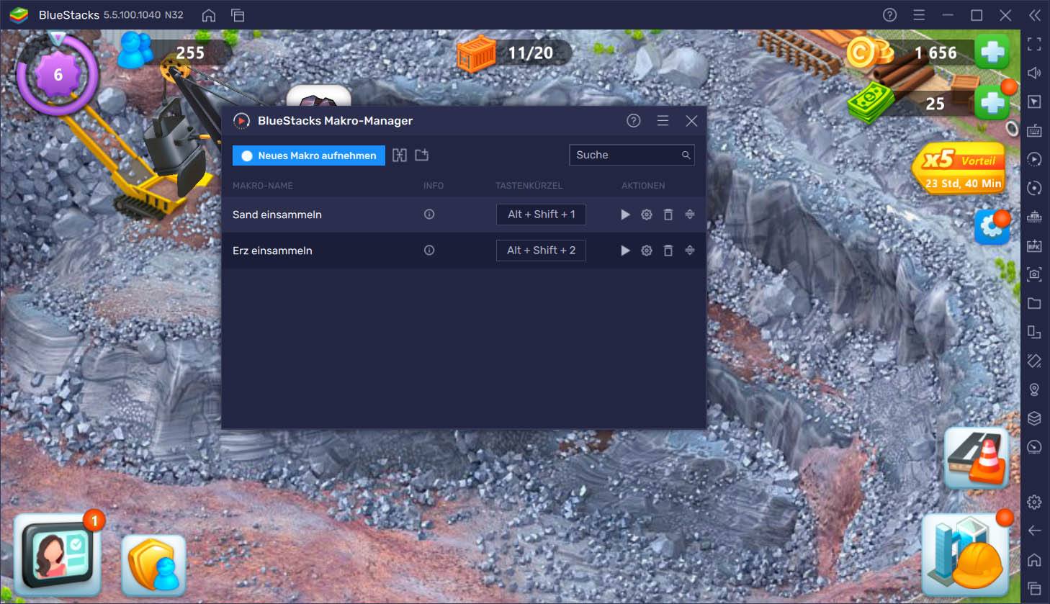Screen dimensions: 1050x604
Task: Open in-game blue gear settings button
Action: [x=992, y=226]
